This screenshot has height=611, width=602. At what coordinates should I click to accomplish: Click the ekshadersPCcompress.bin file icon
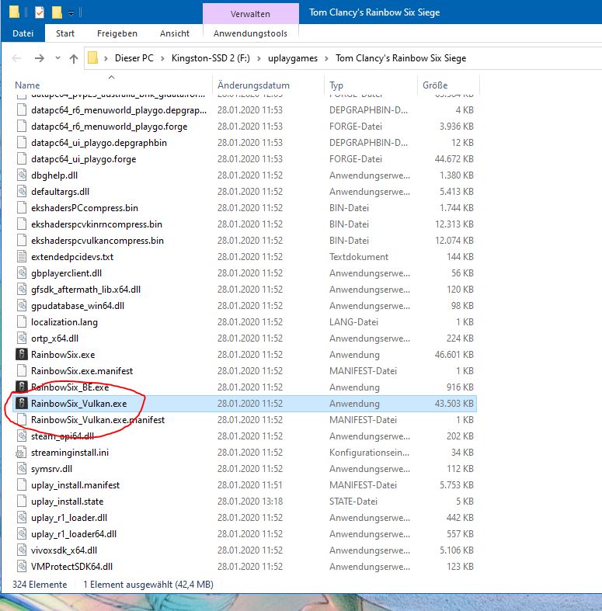[22, 208]
